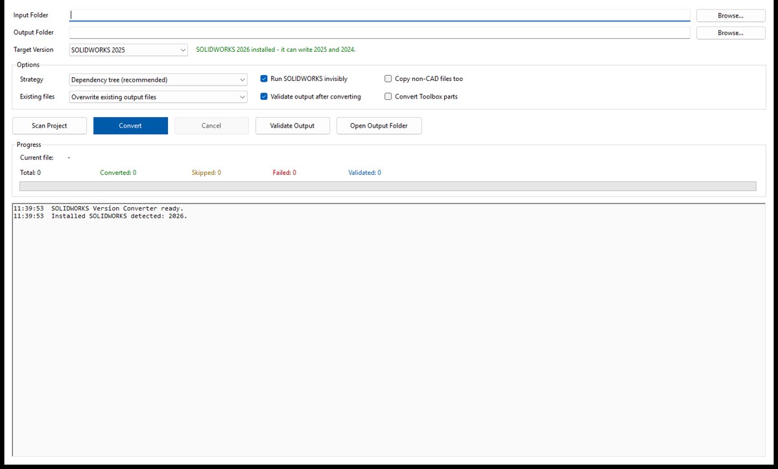
Task: Click the Cancel button
Action: 211,126
